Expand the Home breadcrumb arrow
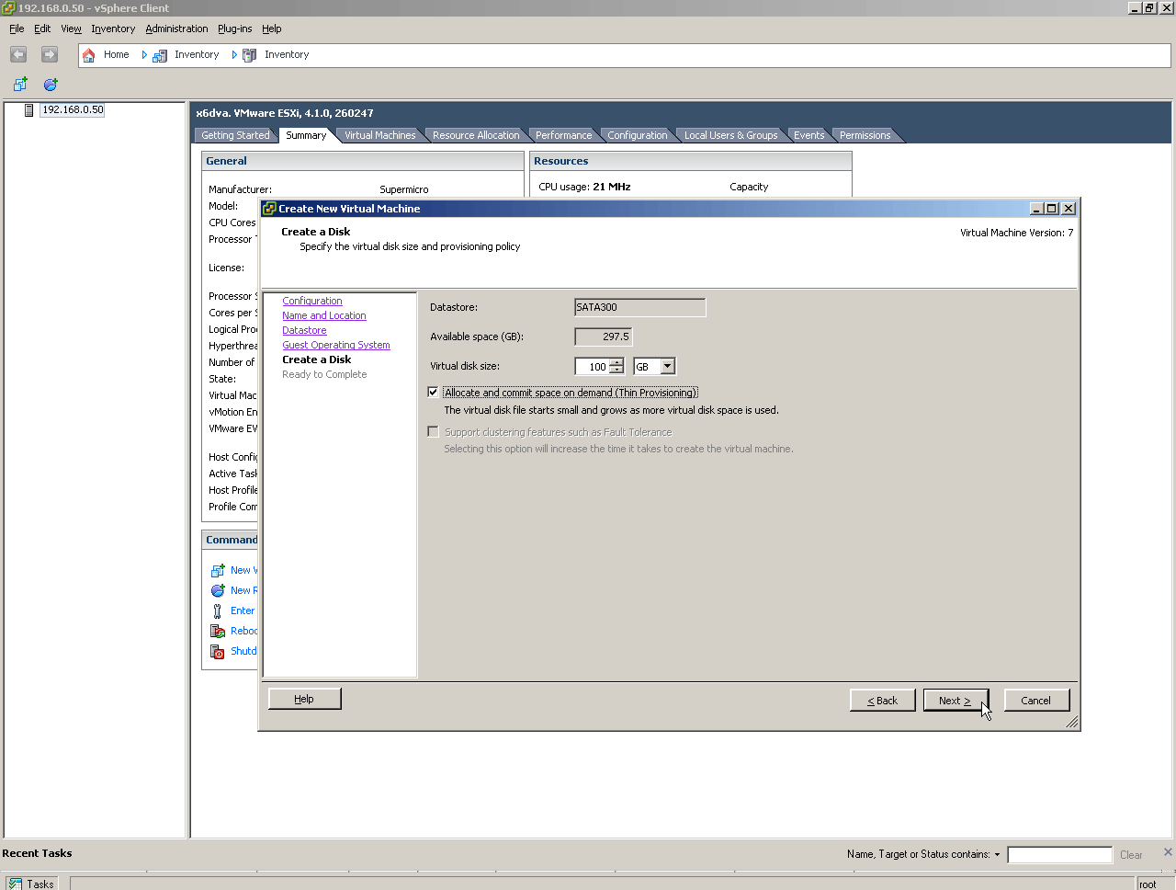Image resolution: width=1176 pixels, height=890 pixels. coord(144,55)
